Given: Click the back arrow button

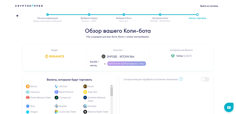Looking at the screenshot, I should coord(18,16).
